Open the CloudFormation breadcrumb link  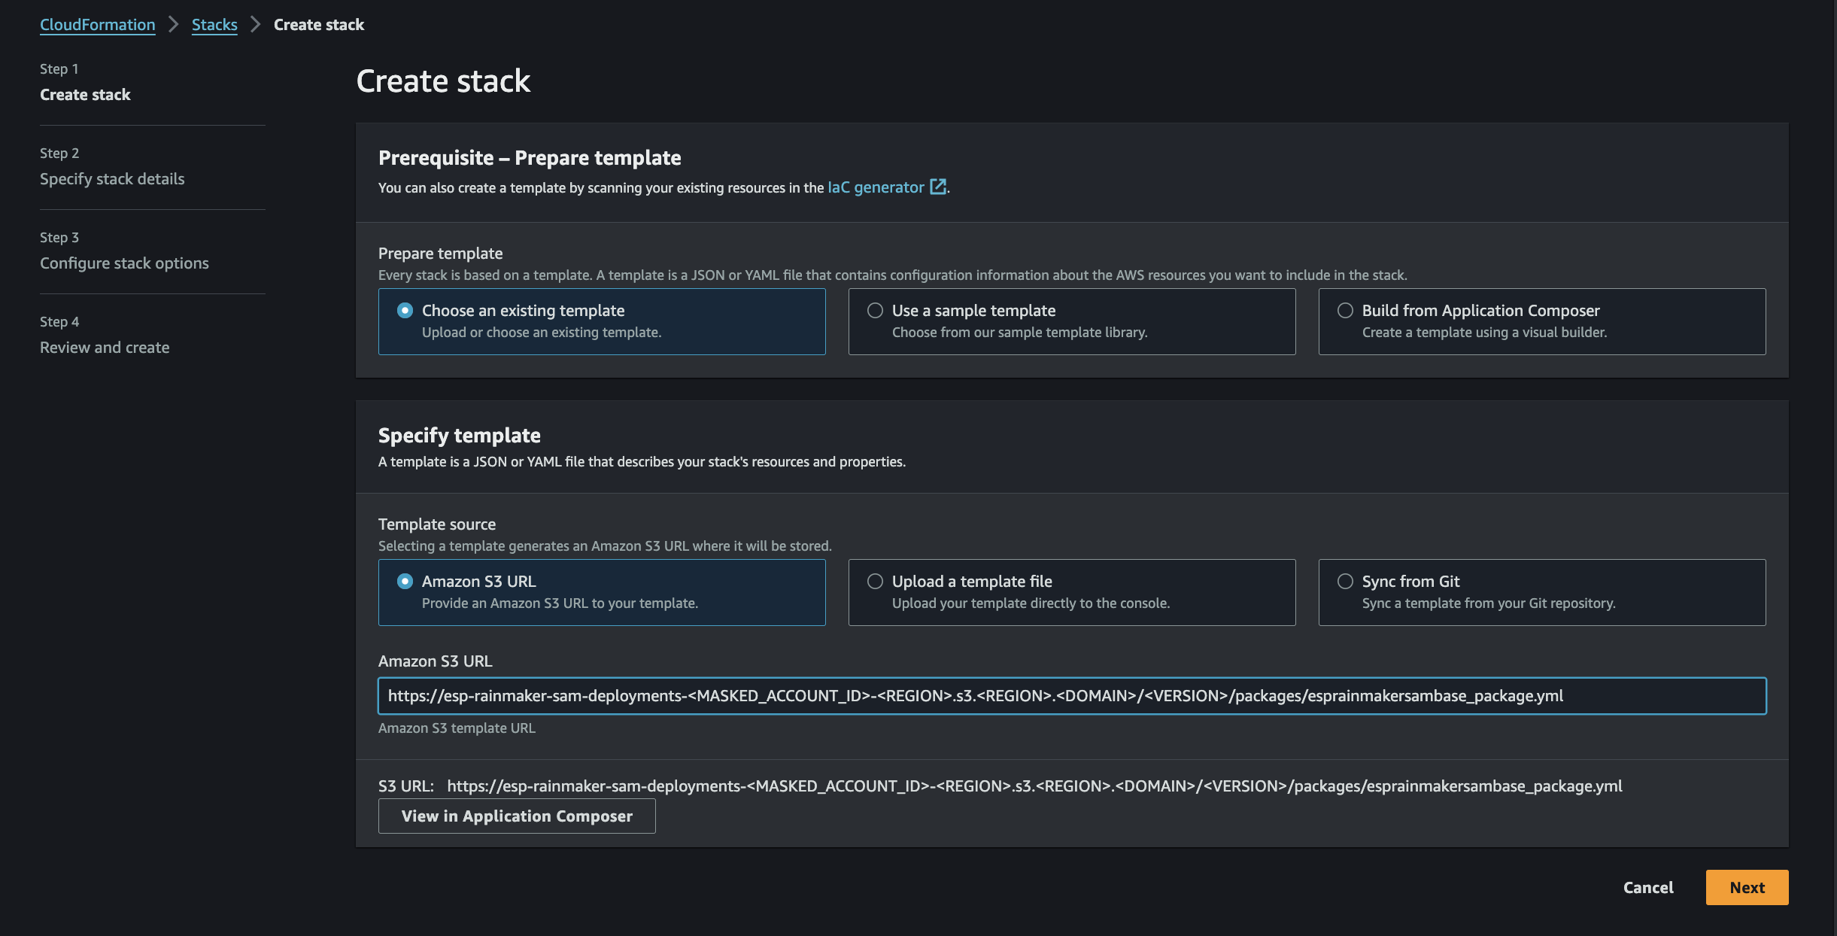(98, 25)
